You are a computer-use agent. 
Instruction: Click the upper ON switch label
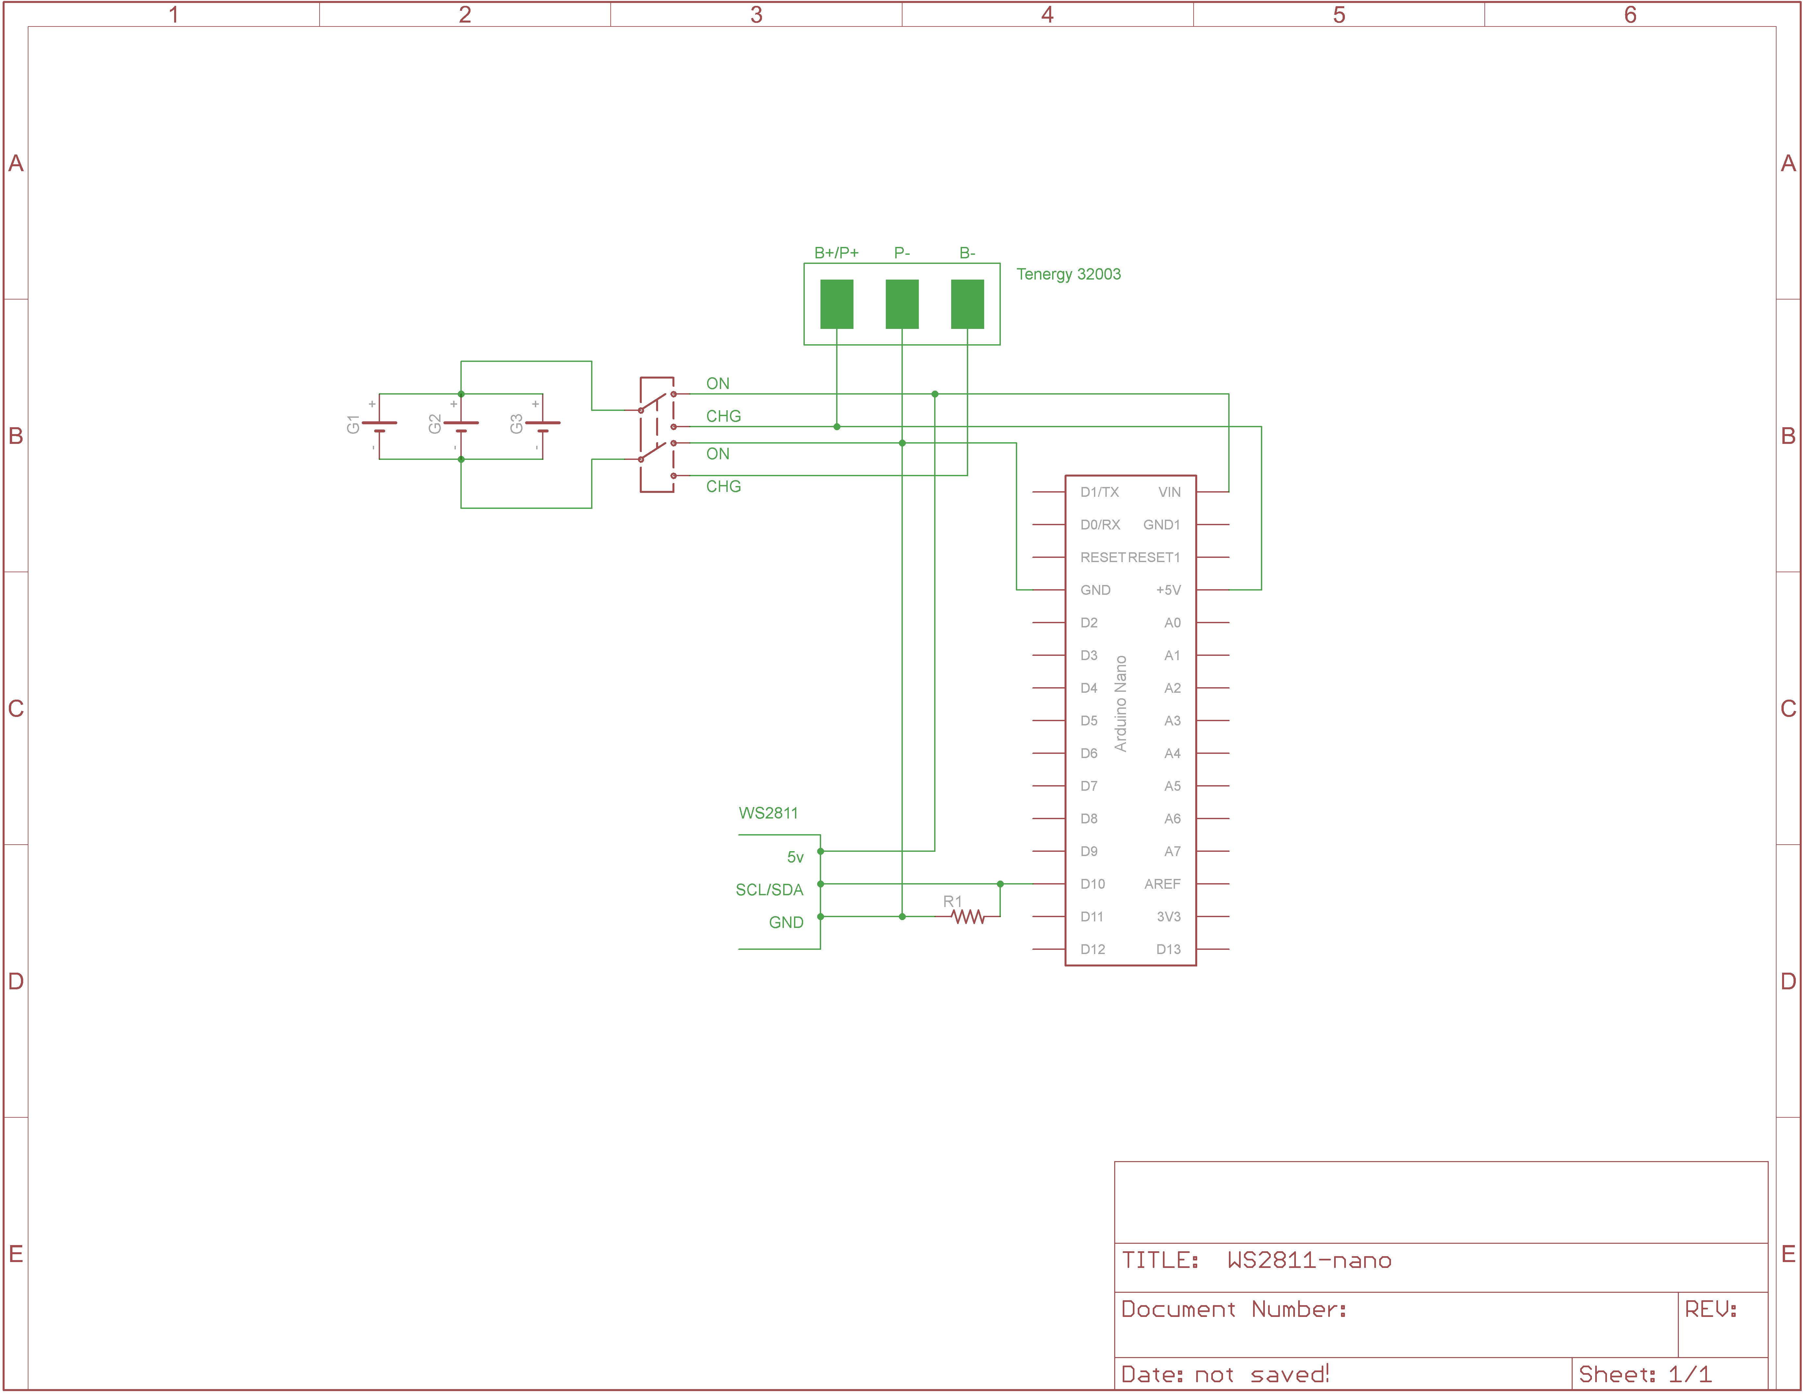[x=718, y=384]
